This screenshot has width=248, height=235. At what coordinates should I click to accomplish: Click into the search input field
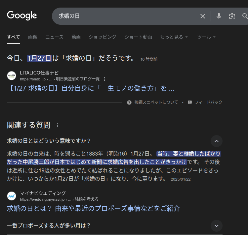[126, 16]
